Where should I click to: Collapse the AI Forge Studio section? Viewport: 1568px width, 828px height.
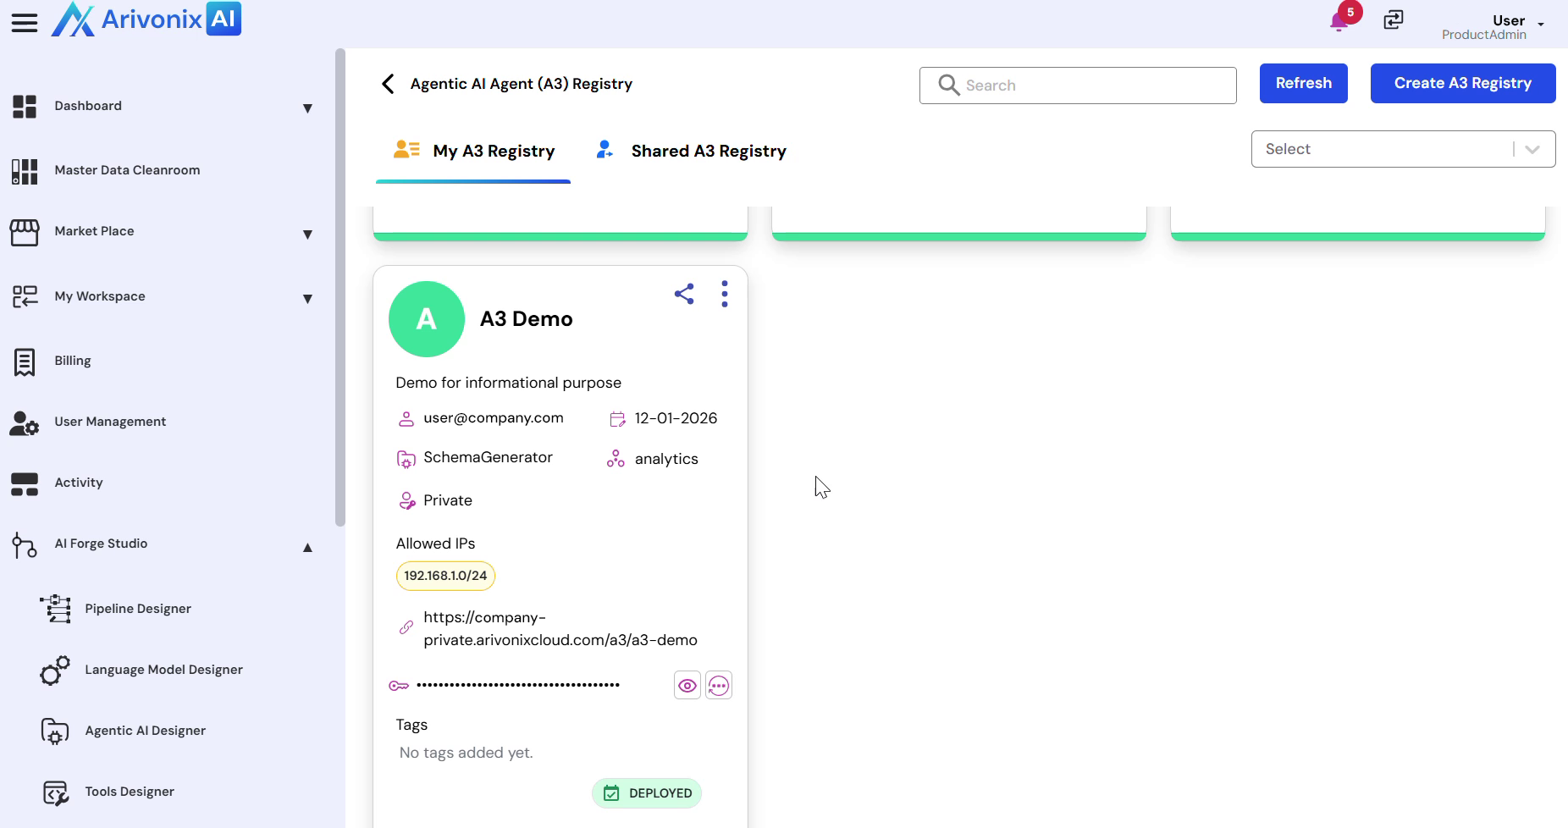(307, 547)
